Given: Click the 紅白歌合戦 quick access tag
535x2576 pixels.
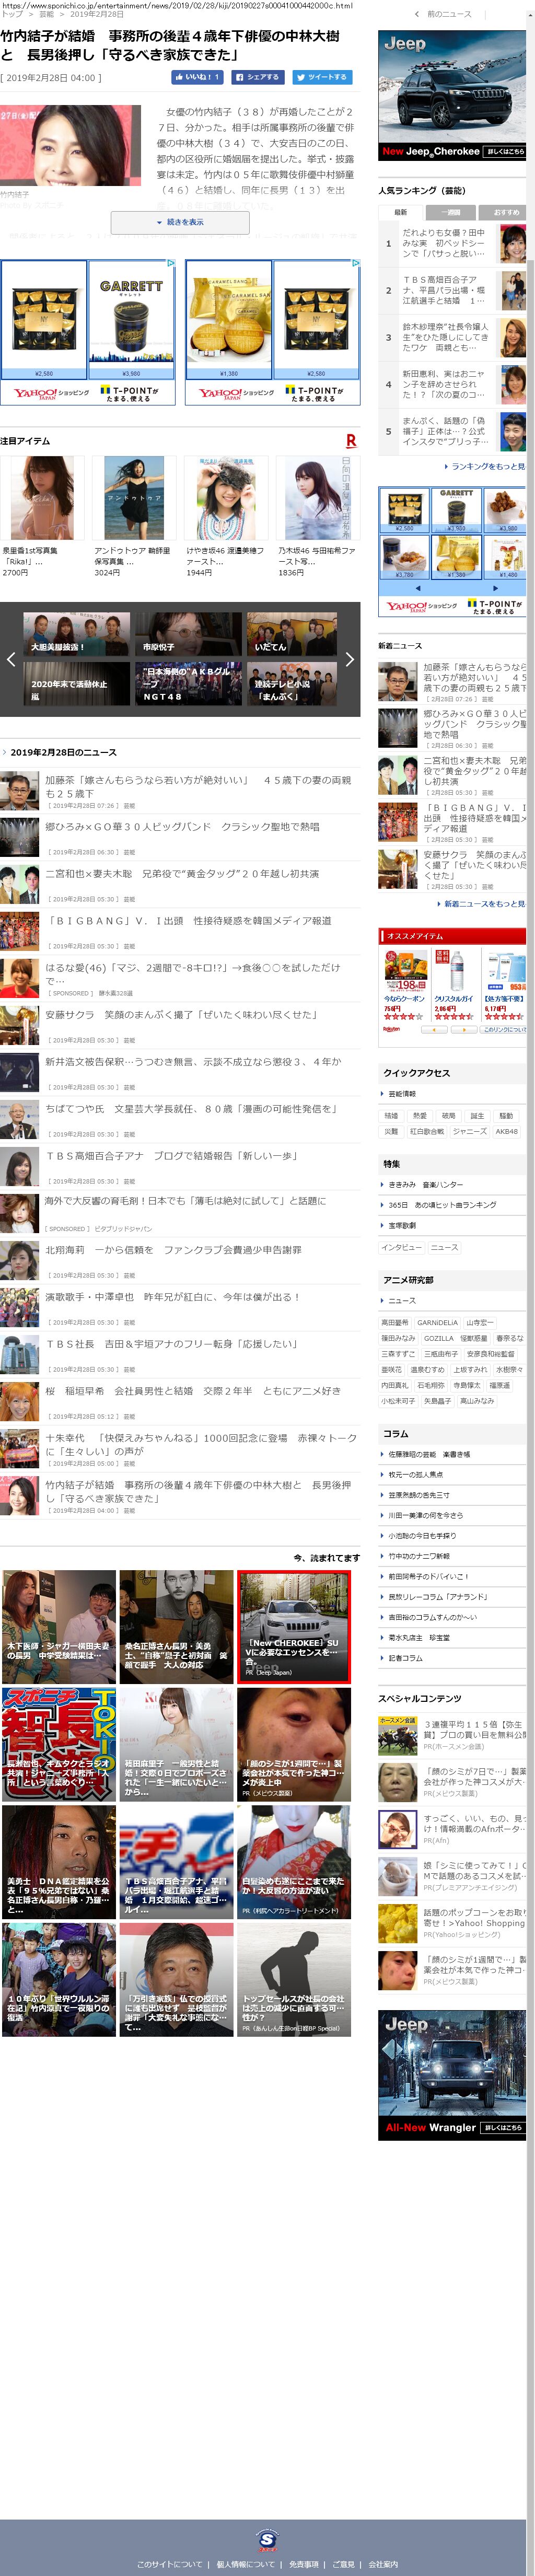Looking at the screenshot, I should click(427, 1131).
